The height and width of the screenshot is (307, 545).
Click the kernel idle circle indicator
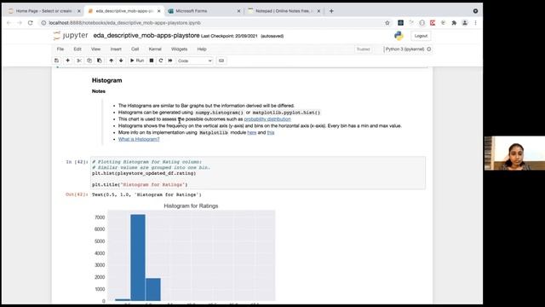429,49
